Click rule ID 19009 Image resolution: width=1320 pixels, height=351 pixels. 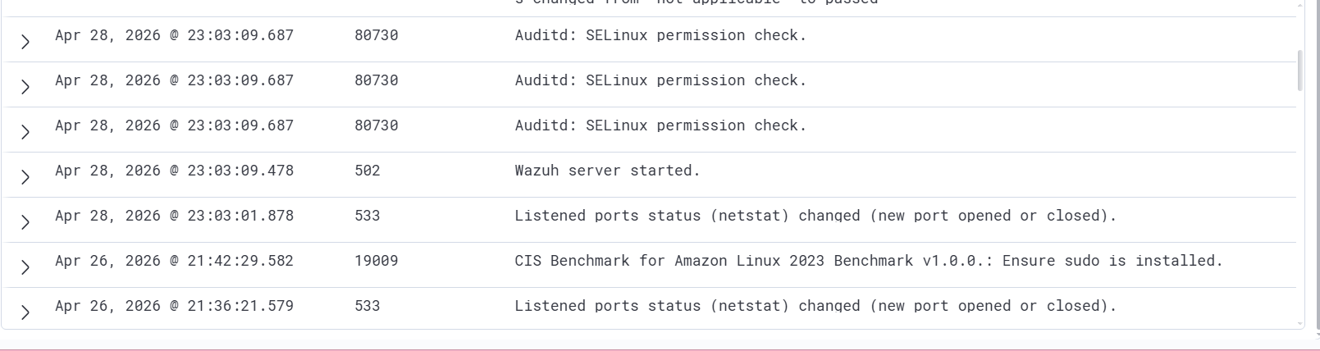coord(377,261)
